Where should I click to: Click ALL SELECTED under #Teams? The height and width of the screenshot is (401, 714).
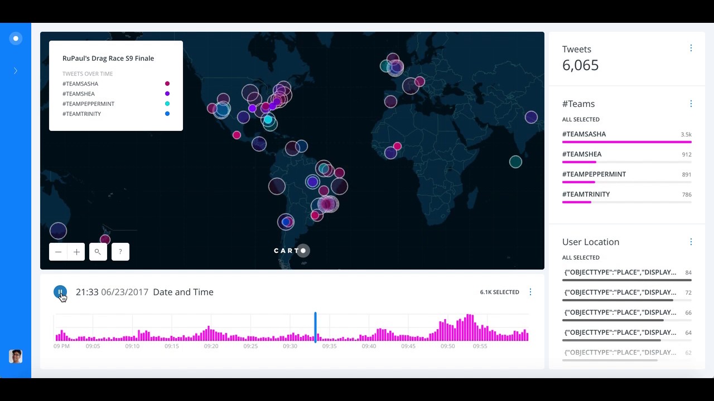[581, 119]
